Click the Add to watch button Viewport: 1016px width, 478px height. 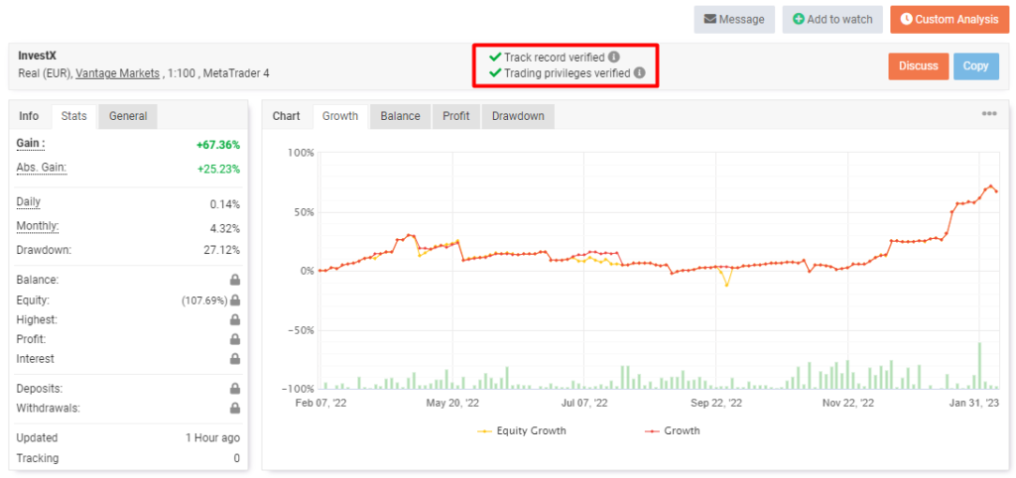(831, 19)
